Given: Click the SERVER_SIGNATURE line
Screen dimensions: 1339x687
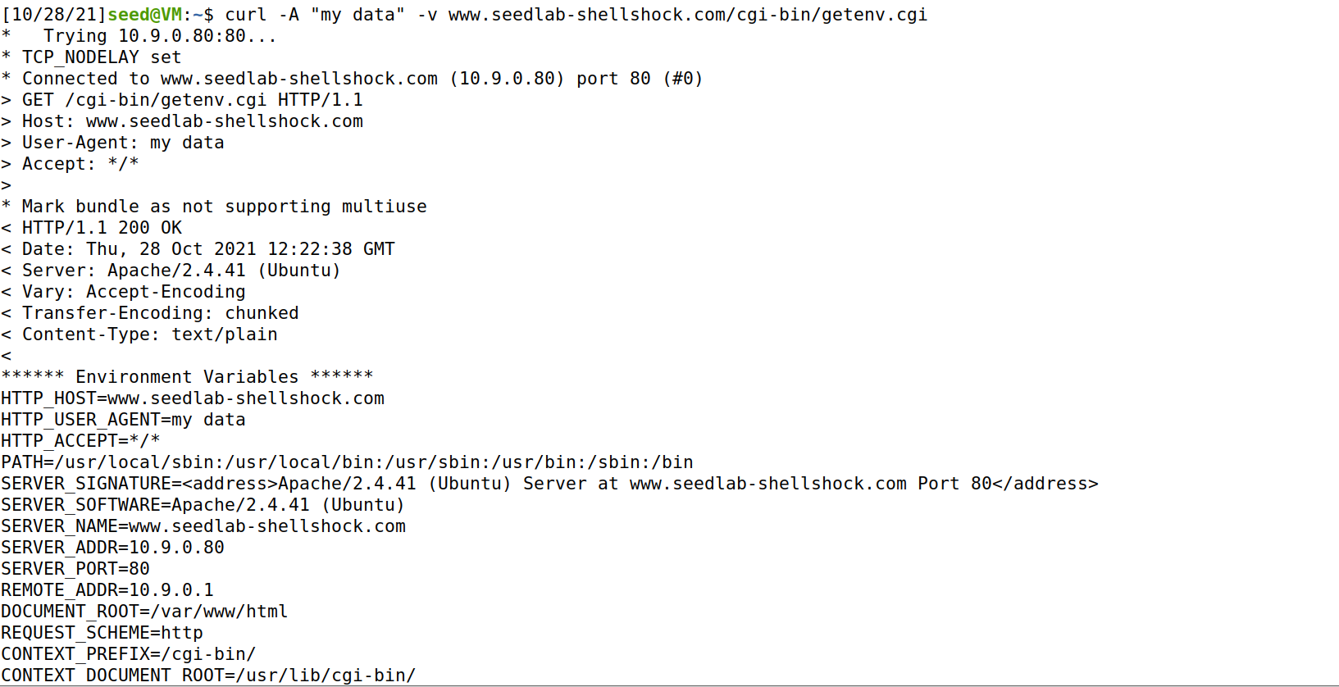Looking at the screenshot, I should tap(549, 484).
